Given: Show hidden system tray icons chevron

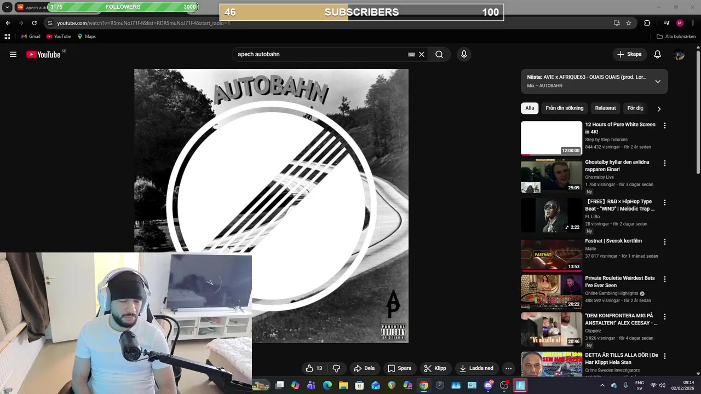Looking at the screenshot, I should pos(602,385).
